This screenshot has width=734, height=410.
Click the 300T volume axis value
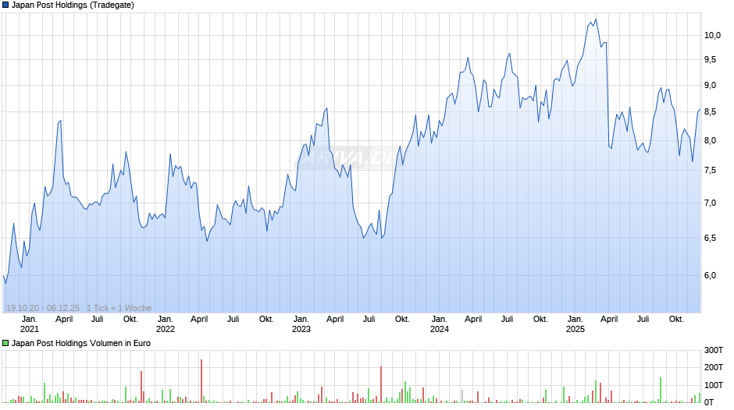(714, 350)
